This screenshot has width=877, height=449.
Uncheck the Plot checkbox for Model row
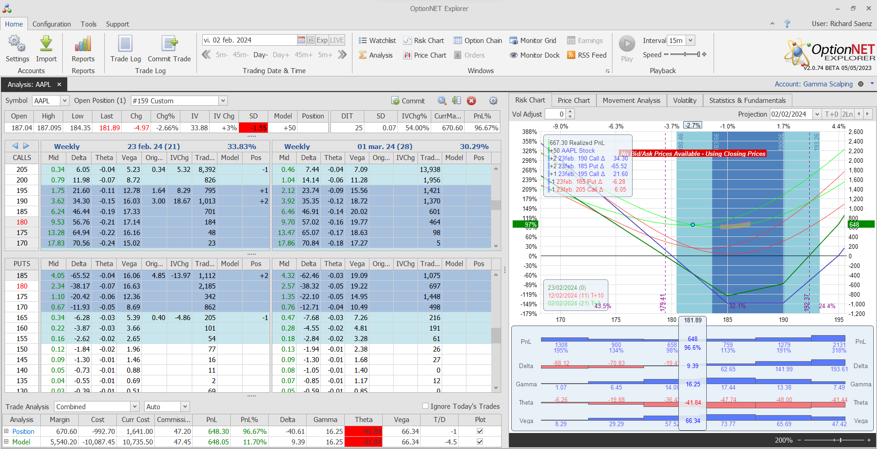point(480,442)
